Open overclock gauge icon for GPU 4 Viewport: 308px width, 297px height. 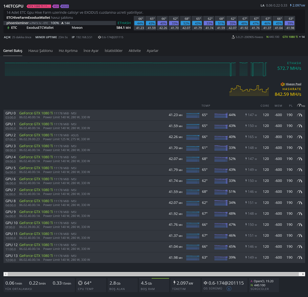[299, 159]
